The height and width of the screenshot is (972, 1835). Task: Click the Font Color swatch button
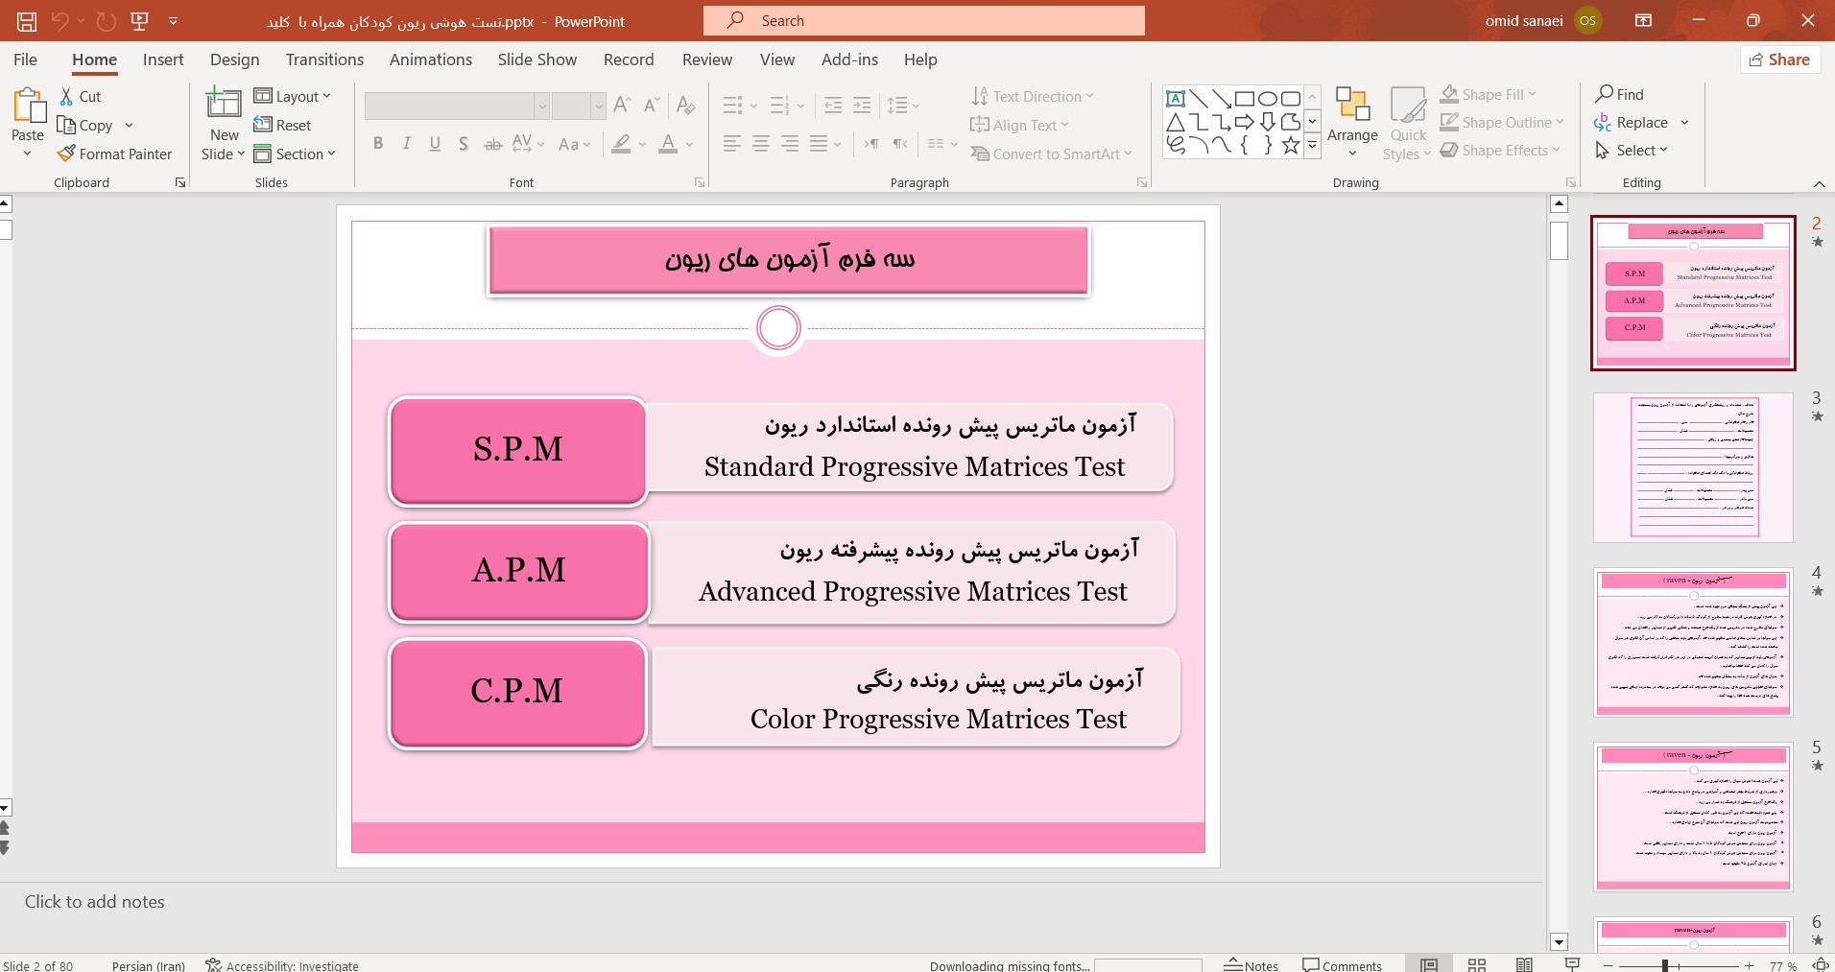669,144
